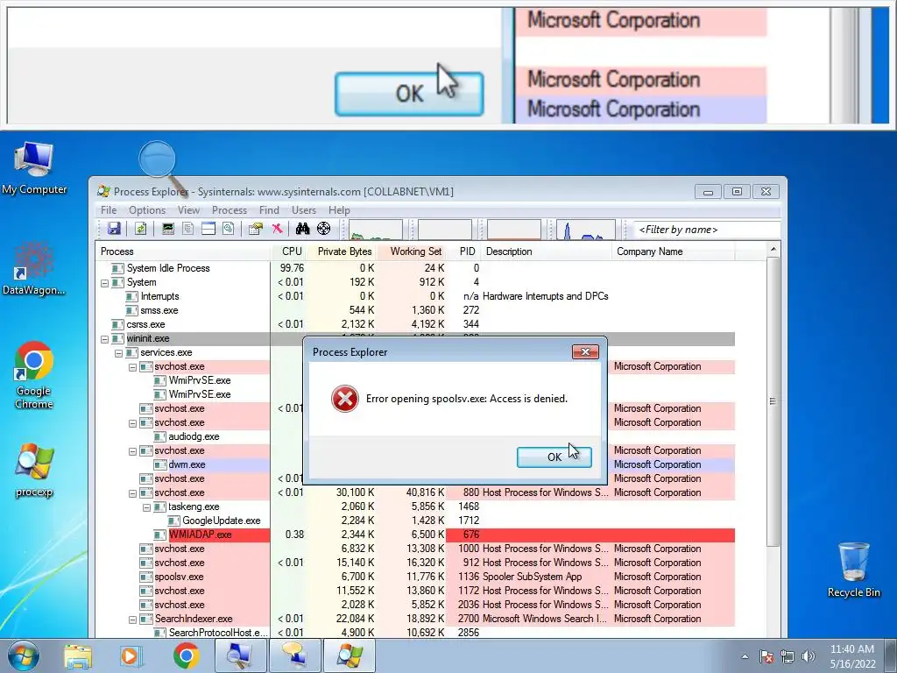897x673 pixels.
Task: Select the spoolsv.exe process row
Action: (415, 577)
